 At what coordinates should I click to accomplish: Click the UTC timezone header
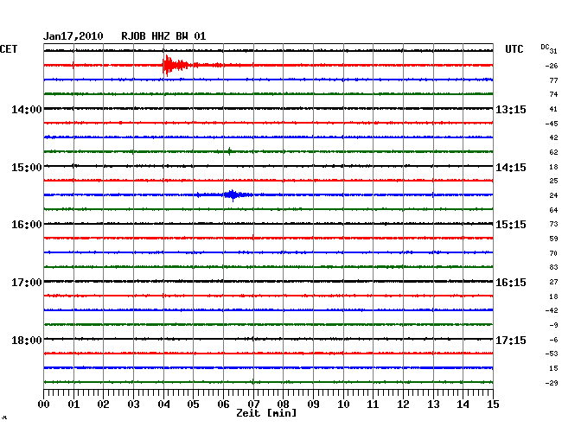tap(514, 49)
